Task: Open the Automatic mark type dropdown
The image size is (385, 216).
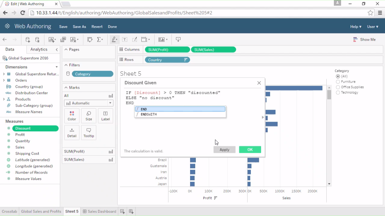Action: tap(88, 103)
